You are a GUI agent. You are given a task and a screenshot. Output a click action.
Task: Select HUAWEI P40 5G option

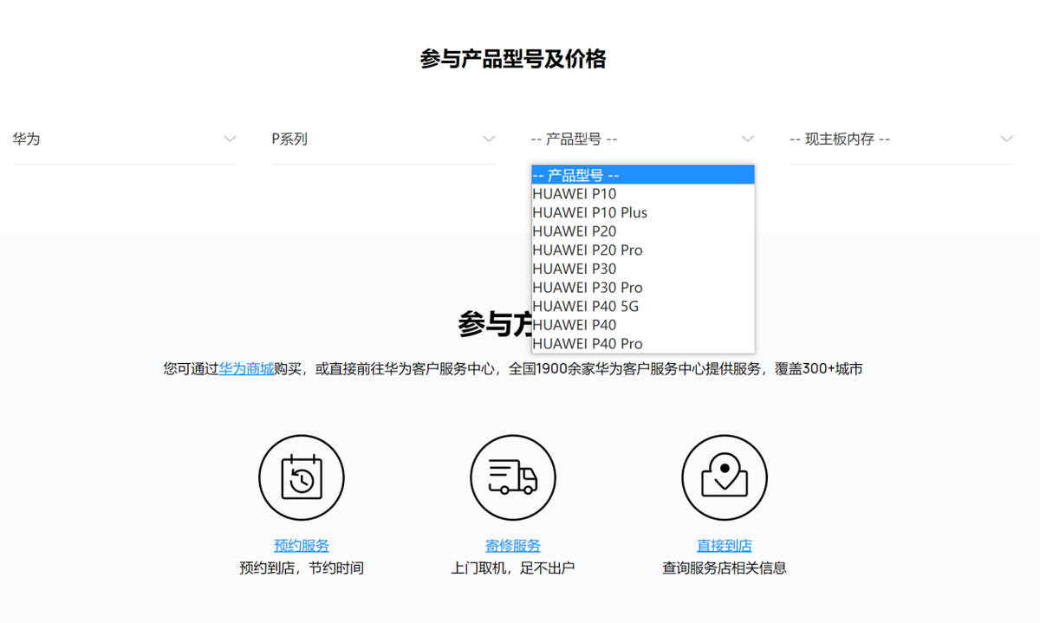pos(643,306)
